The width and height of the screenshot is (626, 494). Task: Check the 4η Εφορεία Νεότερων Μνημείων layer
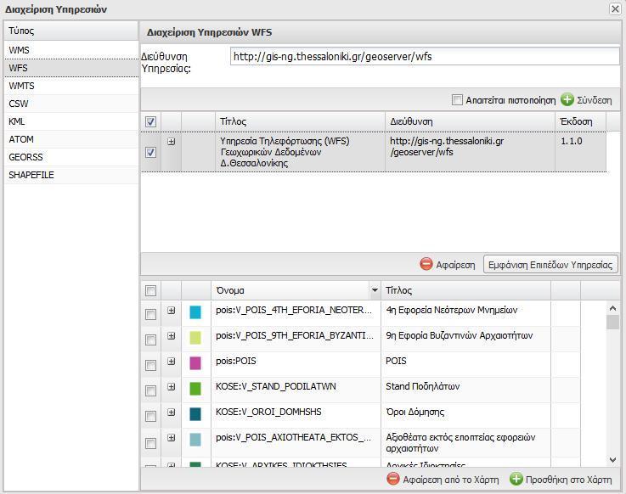coord(150,314)
